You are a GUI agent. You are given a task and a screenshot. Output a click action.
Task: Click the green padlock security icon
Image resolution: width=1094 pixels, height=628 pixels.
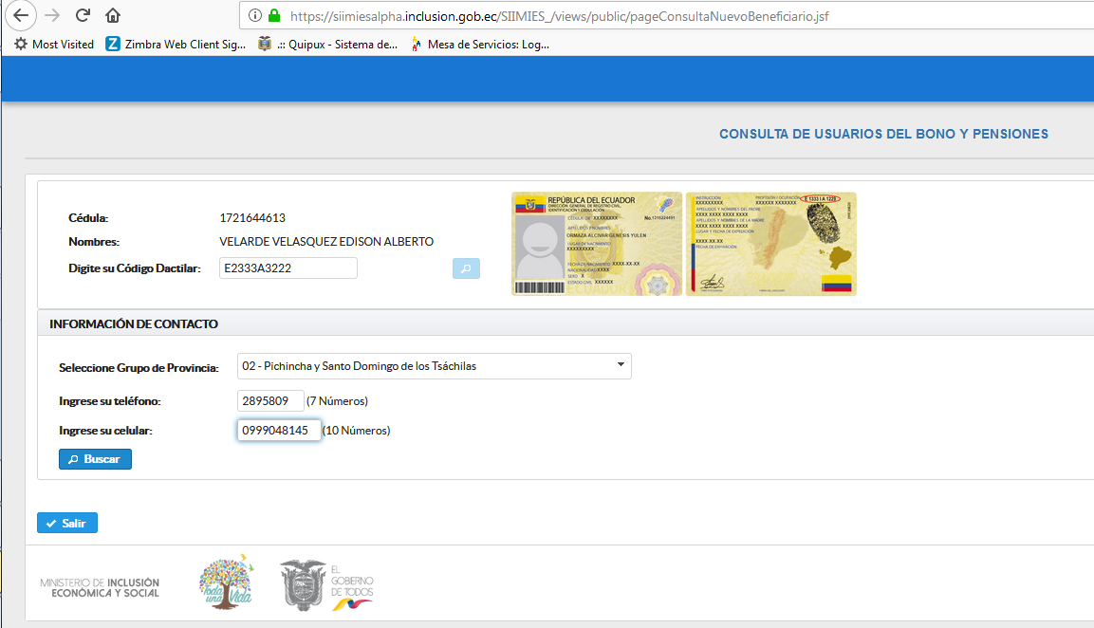[x=274, y=16]
